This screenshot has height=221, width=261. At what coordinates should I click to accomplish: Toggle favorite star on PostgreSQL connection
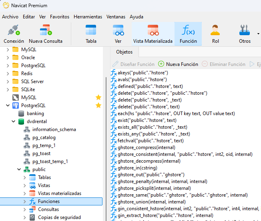(98, 106)
